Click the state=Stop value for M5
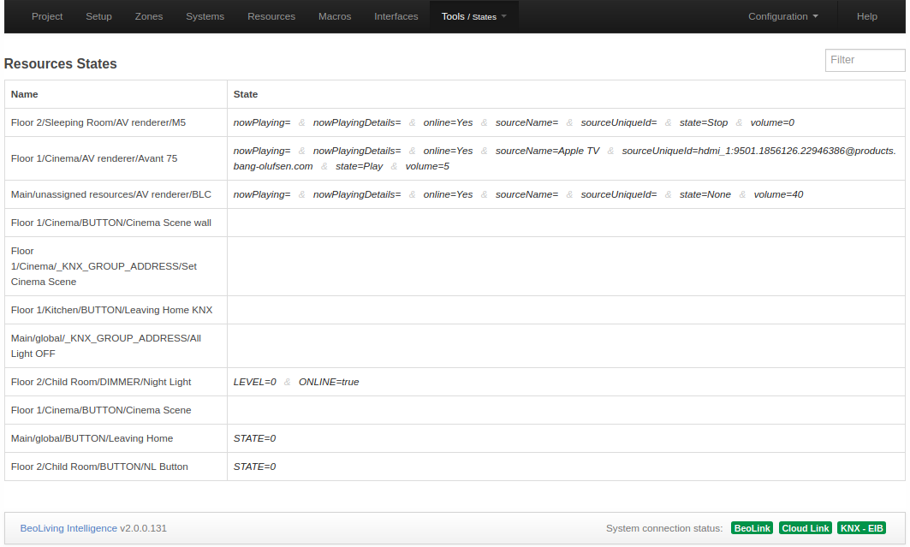 pos(704,122)
